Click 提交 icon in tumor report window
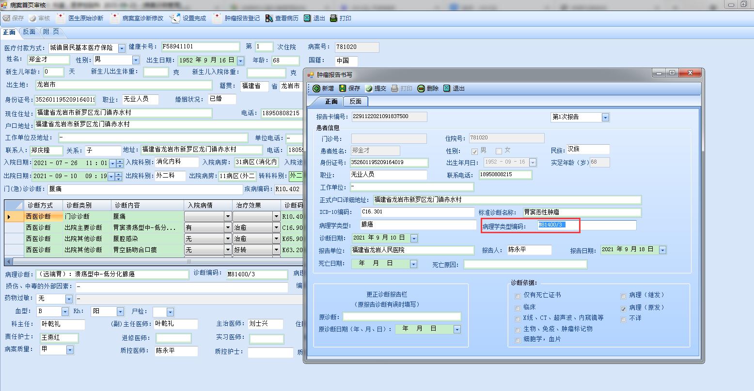The width and height of the screenshot is (754, 391). 369,89
